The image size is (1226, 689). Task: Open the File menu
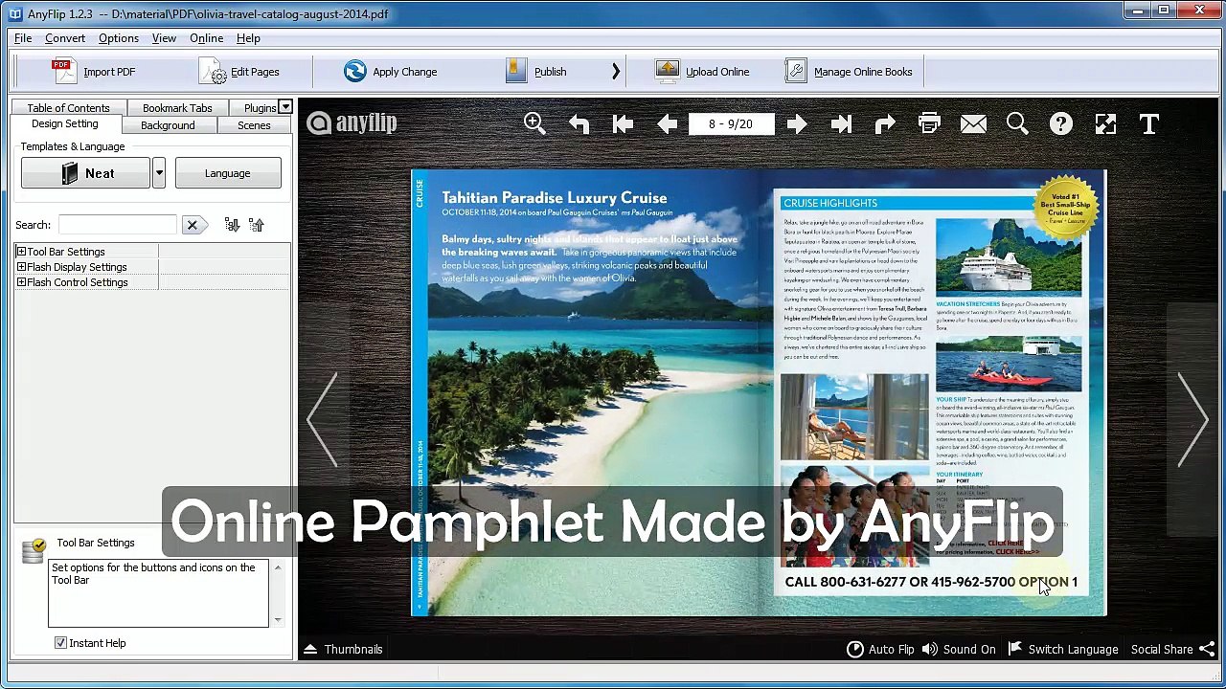click(23, 38)
